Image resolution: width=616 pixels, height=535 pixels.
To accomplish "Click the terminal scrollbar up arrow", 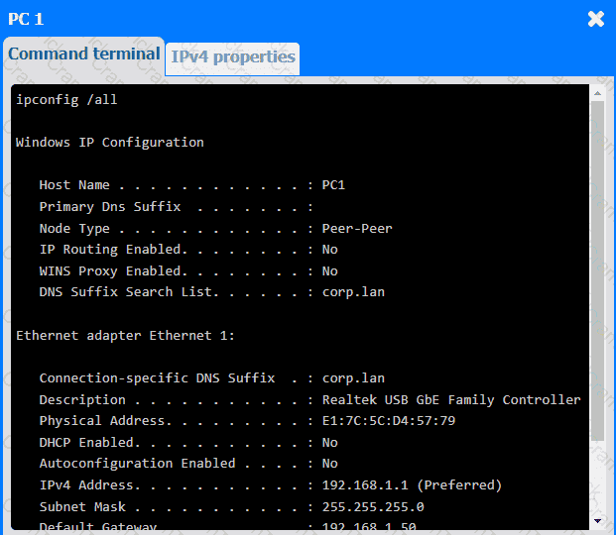I will 597,93.
